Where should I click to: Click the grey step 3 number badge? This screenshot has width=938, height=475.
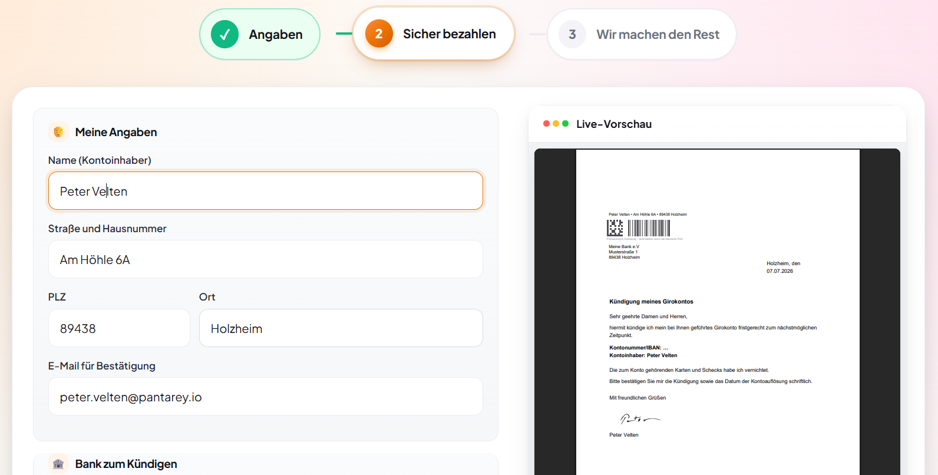coord(572,34)
